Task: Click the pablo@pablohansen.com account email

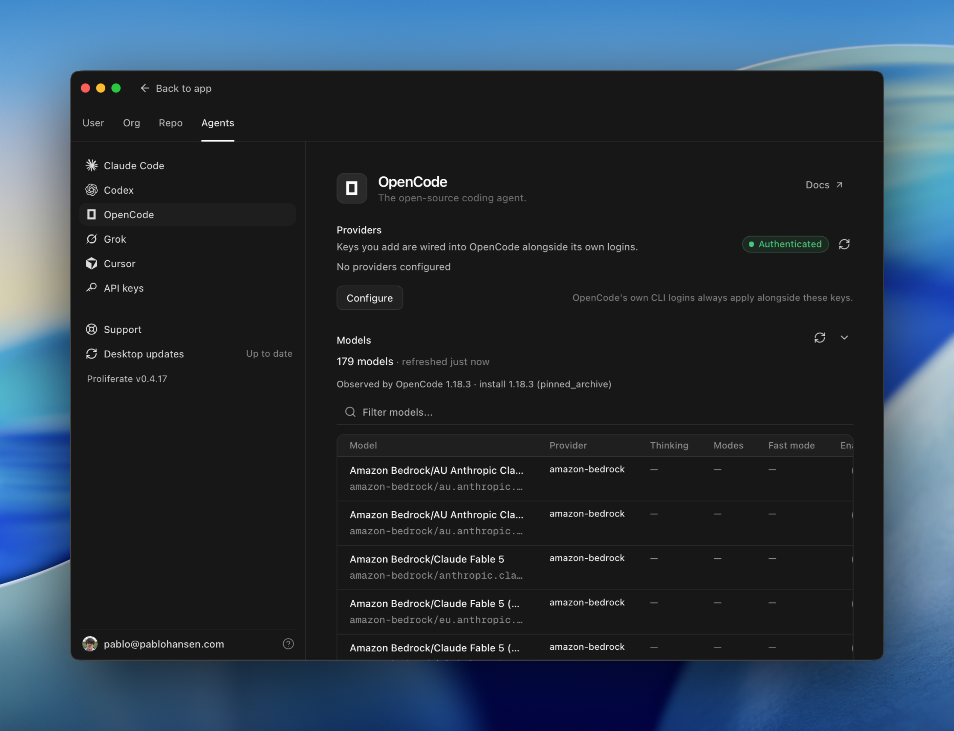Action: (x=164, y=644)
